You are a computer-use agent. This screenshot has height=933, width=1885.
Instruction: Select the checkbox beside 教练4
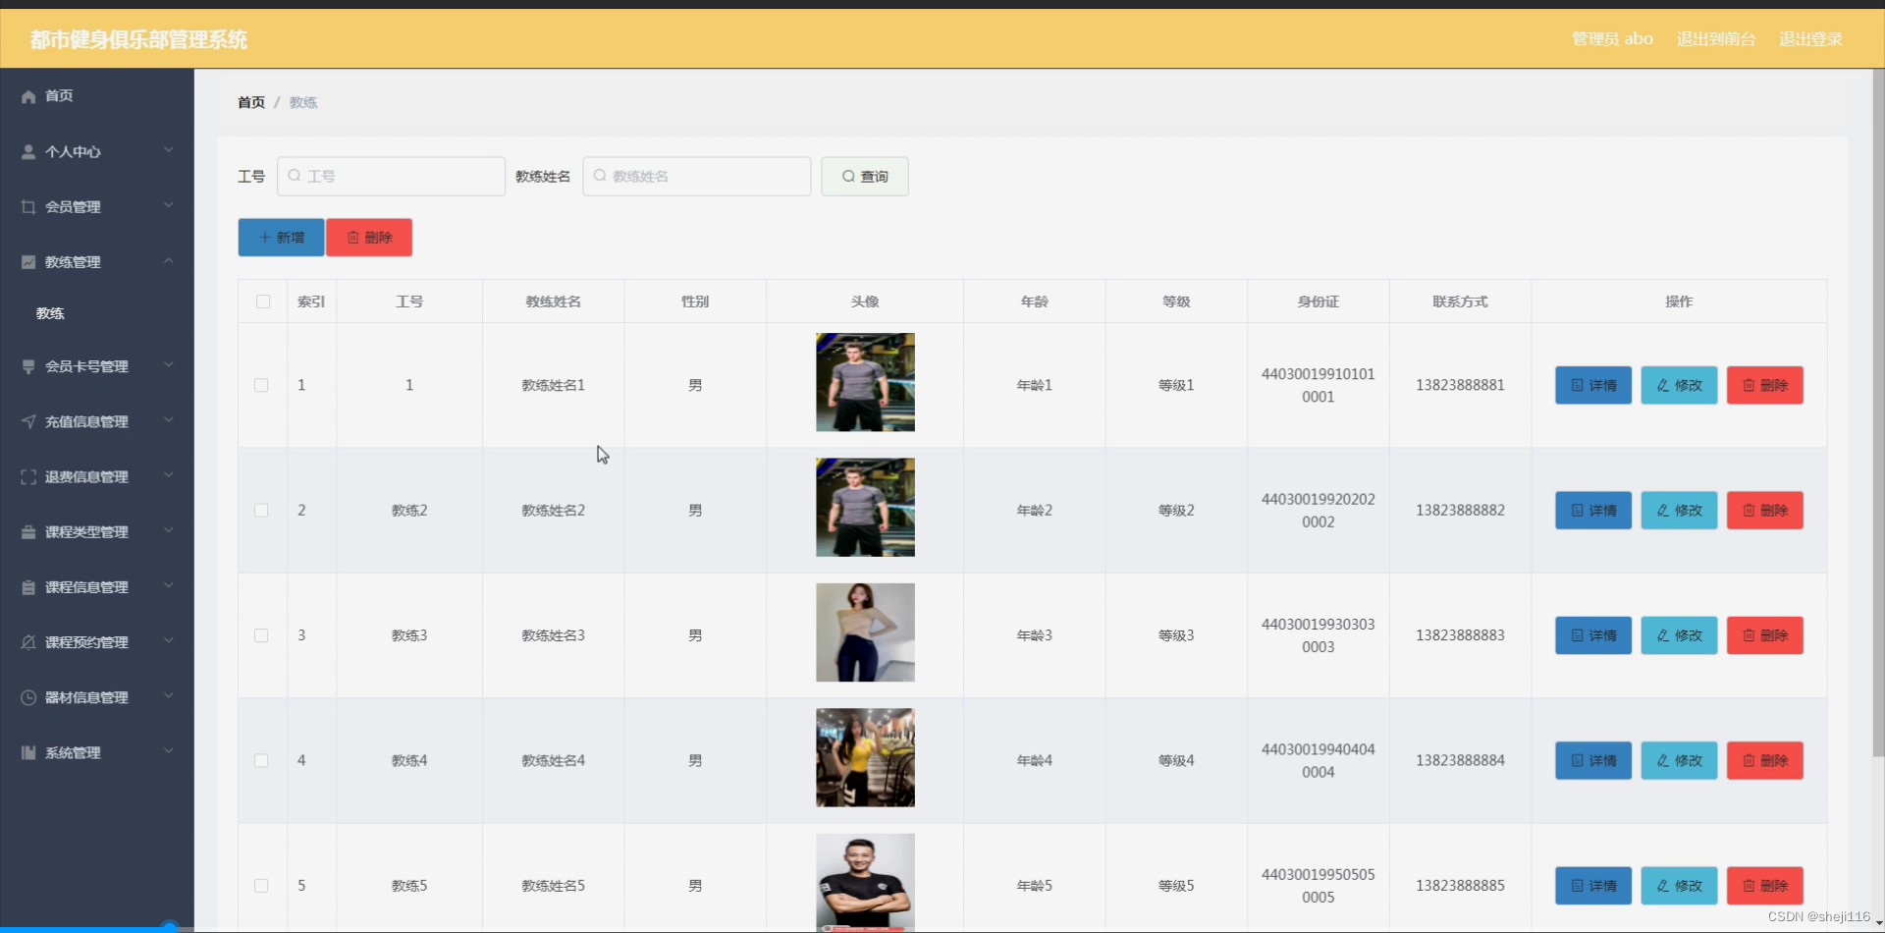(261, 760)
